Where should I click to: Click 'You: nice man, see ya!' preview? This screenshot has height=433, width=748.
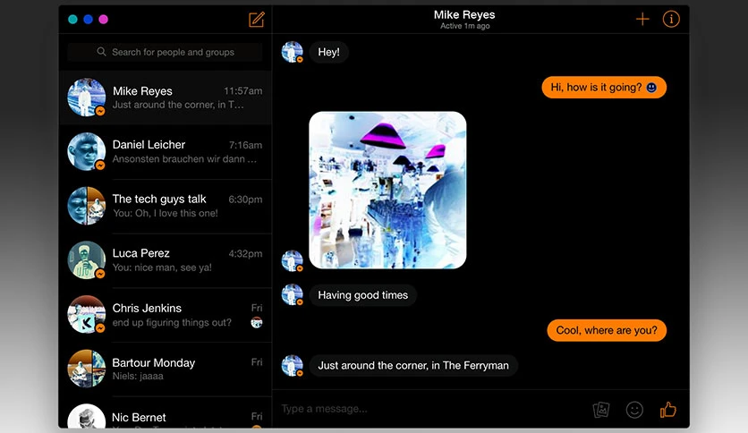point(162,267)
